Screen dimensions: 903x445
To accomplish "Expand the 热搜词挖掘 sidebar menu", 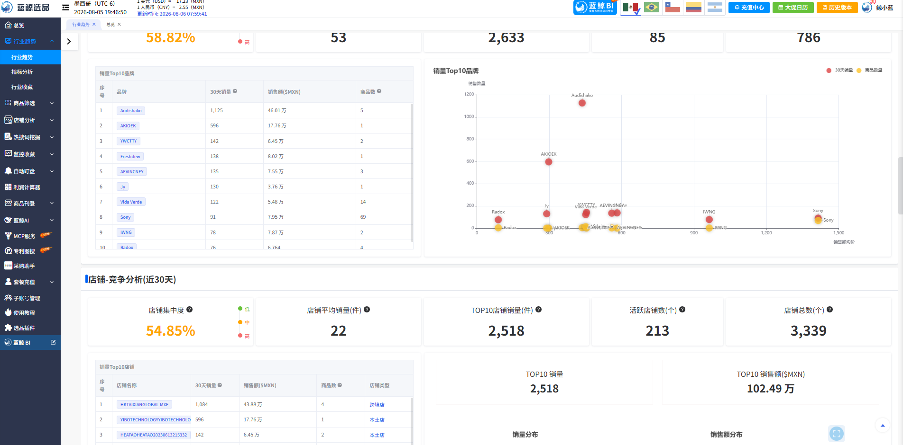I will pos(30,137).
